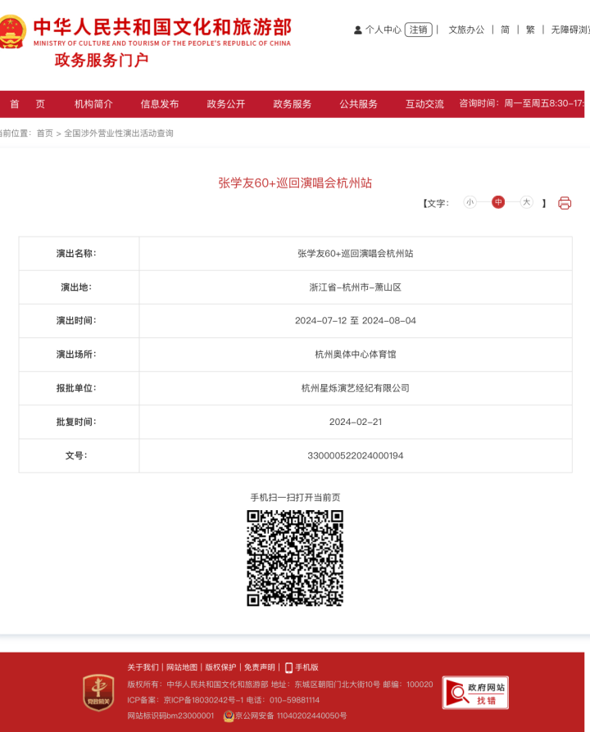The width and height of the screenshot is (590, 732).
Task: Click the 2024-07-12 至 2024-08-04 cell
Action: click(x=356, y=321)
